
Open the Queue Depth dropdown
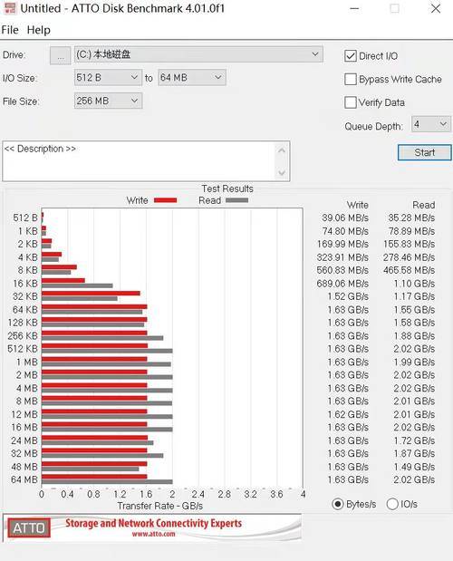click(x=431, y=124)
